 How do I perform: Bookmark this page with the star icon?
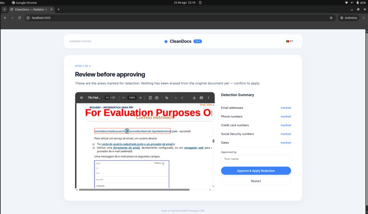pyautogui.click(x=331, y=18)
